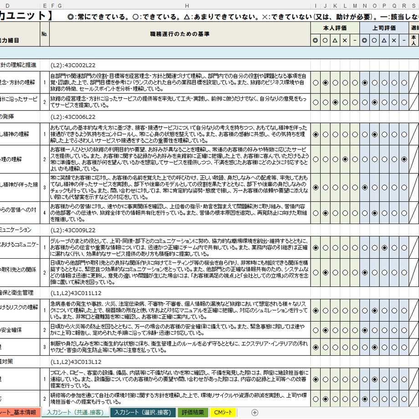Switch to the 入力シート（選択.接客） sheet tab
This screenshot has width=419, height=419.
(143, 413)
